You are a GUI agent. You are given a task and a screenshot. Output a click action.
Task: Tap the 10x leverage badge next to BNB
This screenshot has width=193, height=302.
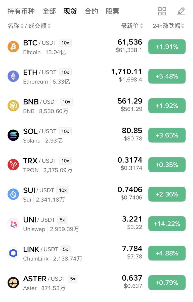point(66,102)
